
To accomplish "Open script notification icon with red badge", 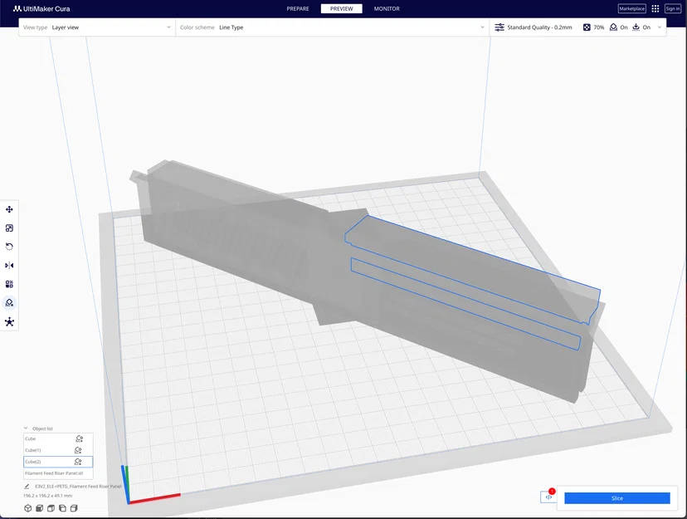I will (x=548, y=497).
